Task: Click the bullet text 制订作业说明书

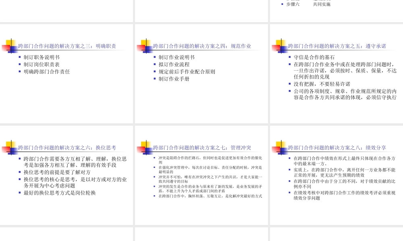Action: coord(177,57)
